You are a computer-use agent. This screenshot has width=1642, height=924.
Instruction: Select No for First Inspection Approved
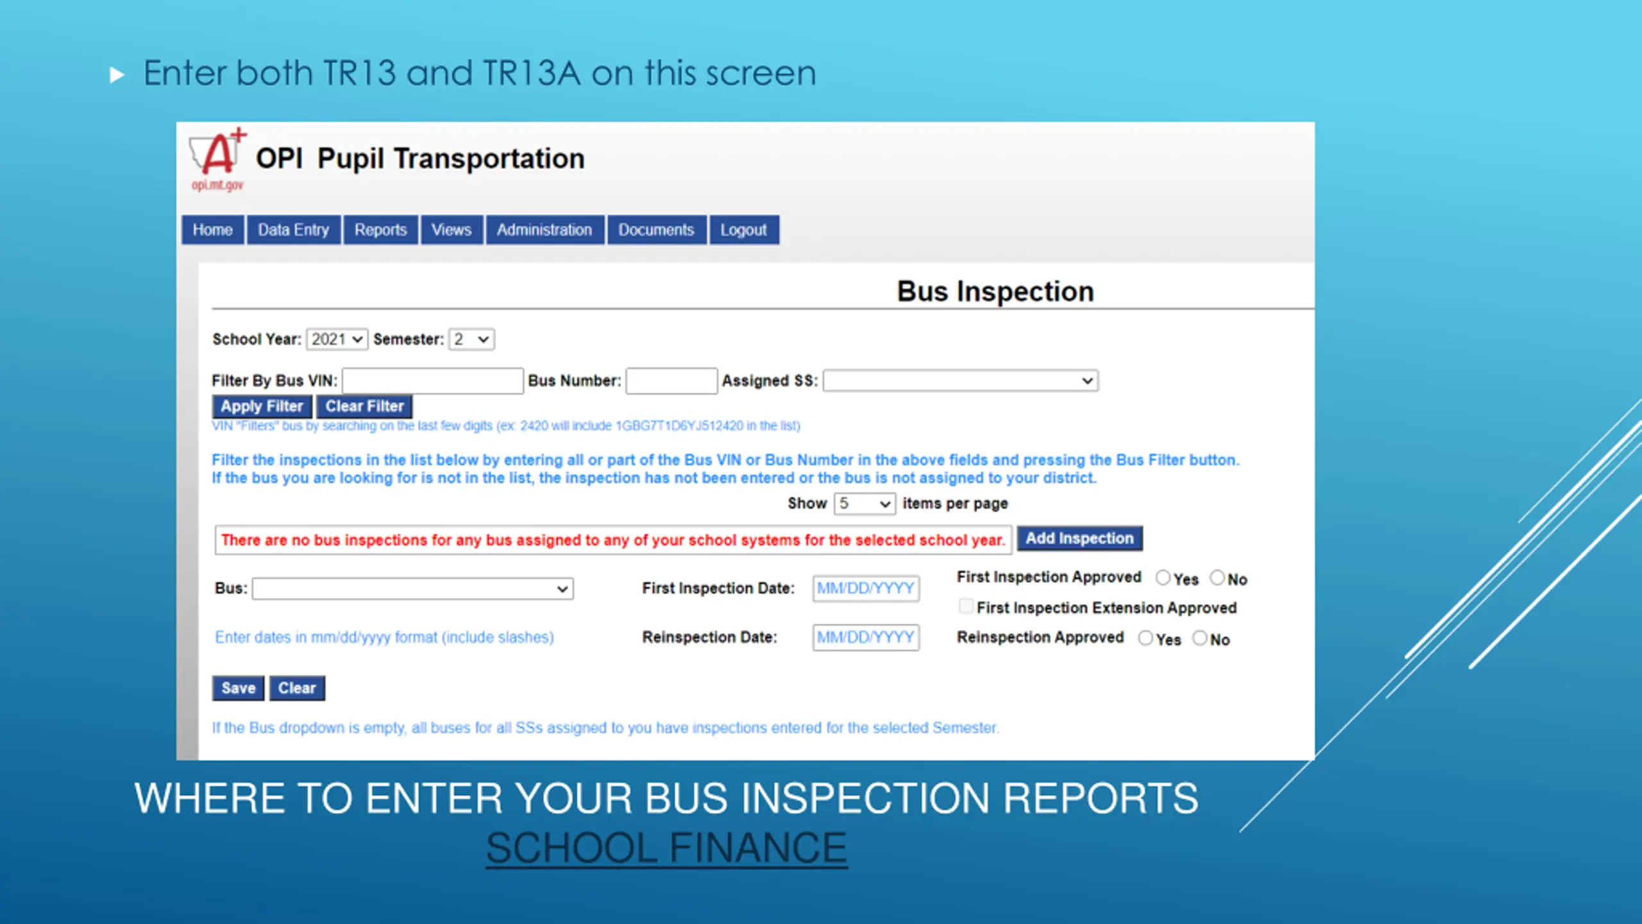(x=1217, y=577)
